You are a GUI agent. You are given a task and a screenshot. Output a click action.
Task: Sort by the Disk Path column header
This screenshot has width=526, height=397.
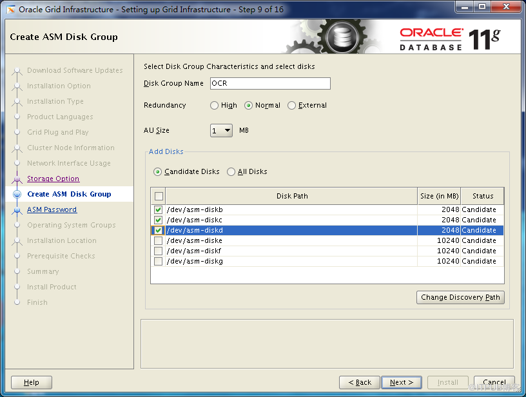291,196
